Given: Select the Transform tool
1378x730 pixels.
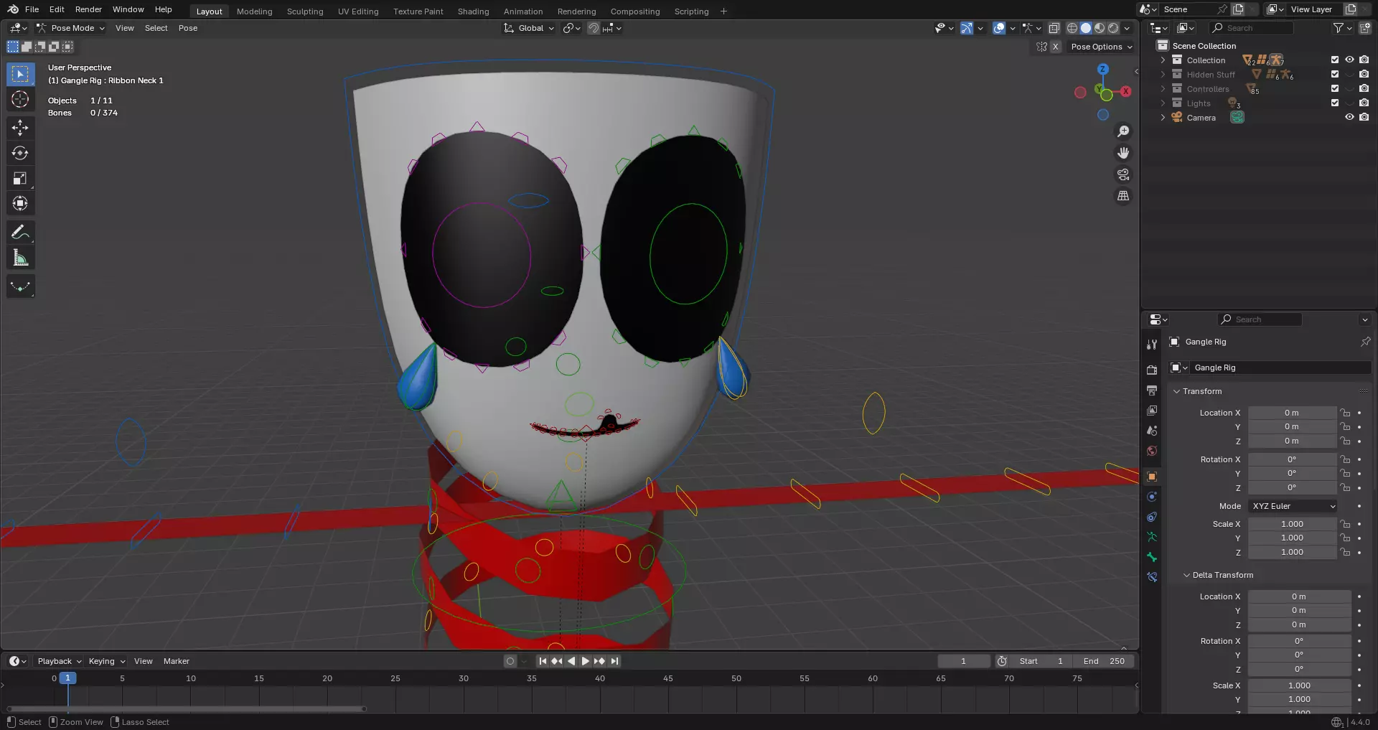Looking at the screenshot, I should coord(20,203).
